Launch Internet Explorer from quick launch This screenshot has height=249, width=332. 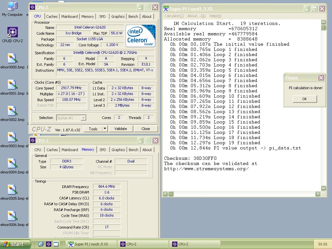[x=41, y=244]
